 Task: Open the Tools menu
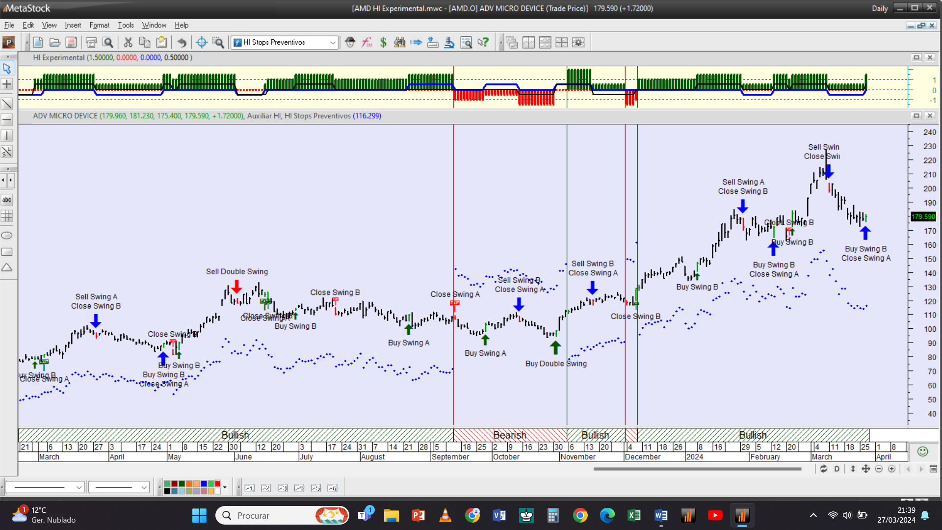(126, 25)
